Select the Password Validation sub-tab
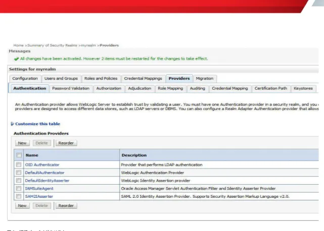Image resolution: width=324 pixels, height=231 pixels. [71, 88]
